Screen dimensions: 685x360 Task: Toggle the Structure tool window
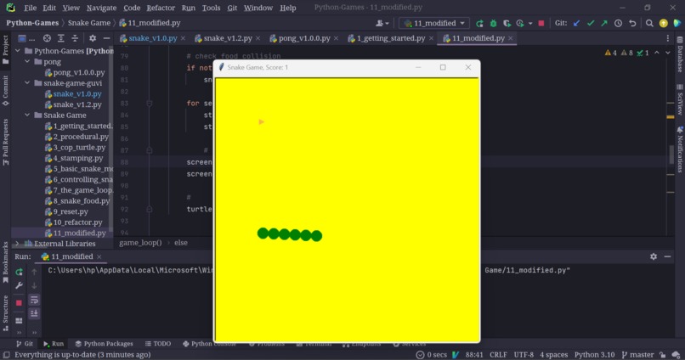5,312
